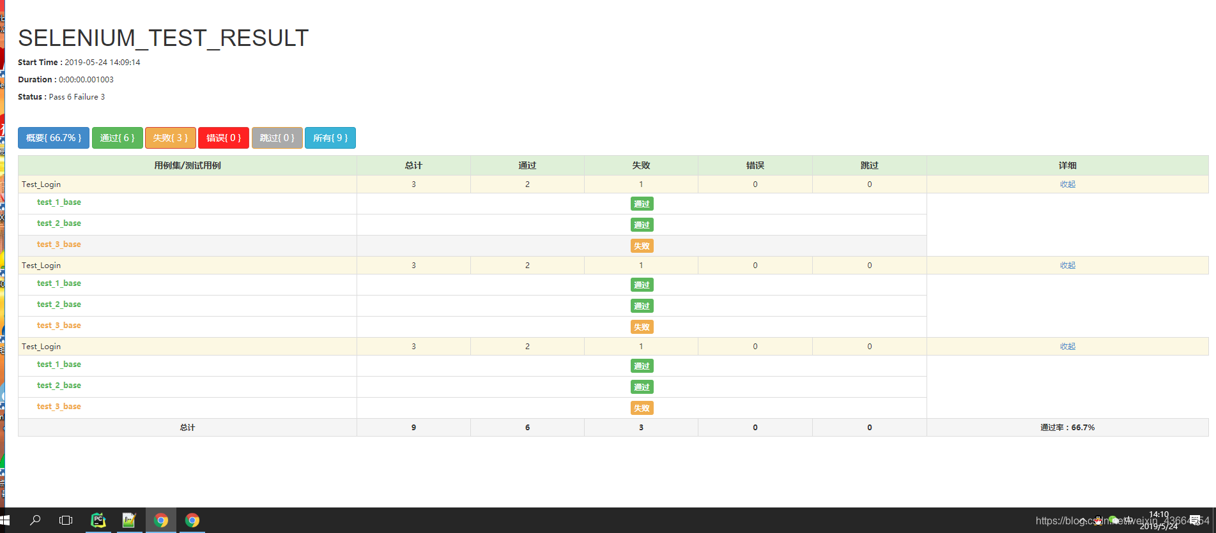Screen dimensions: 1216x533
Task: Click the 失败 column header
Action: (x=641, y=165)
